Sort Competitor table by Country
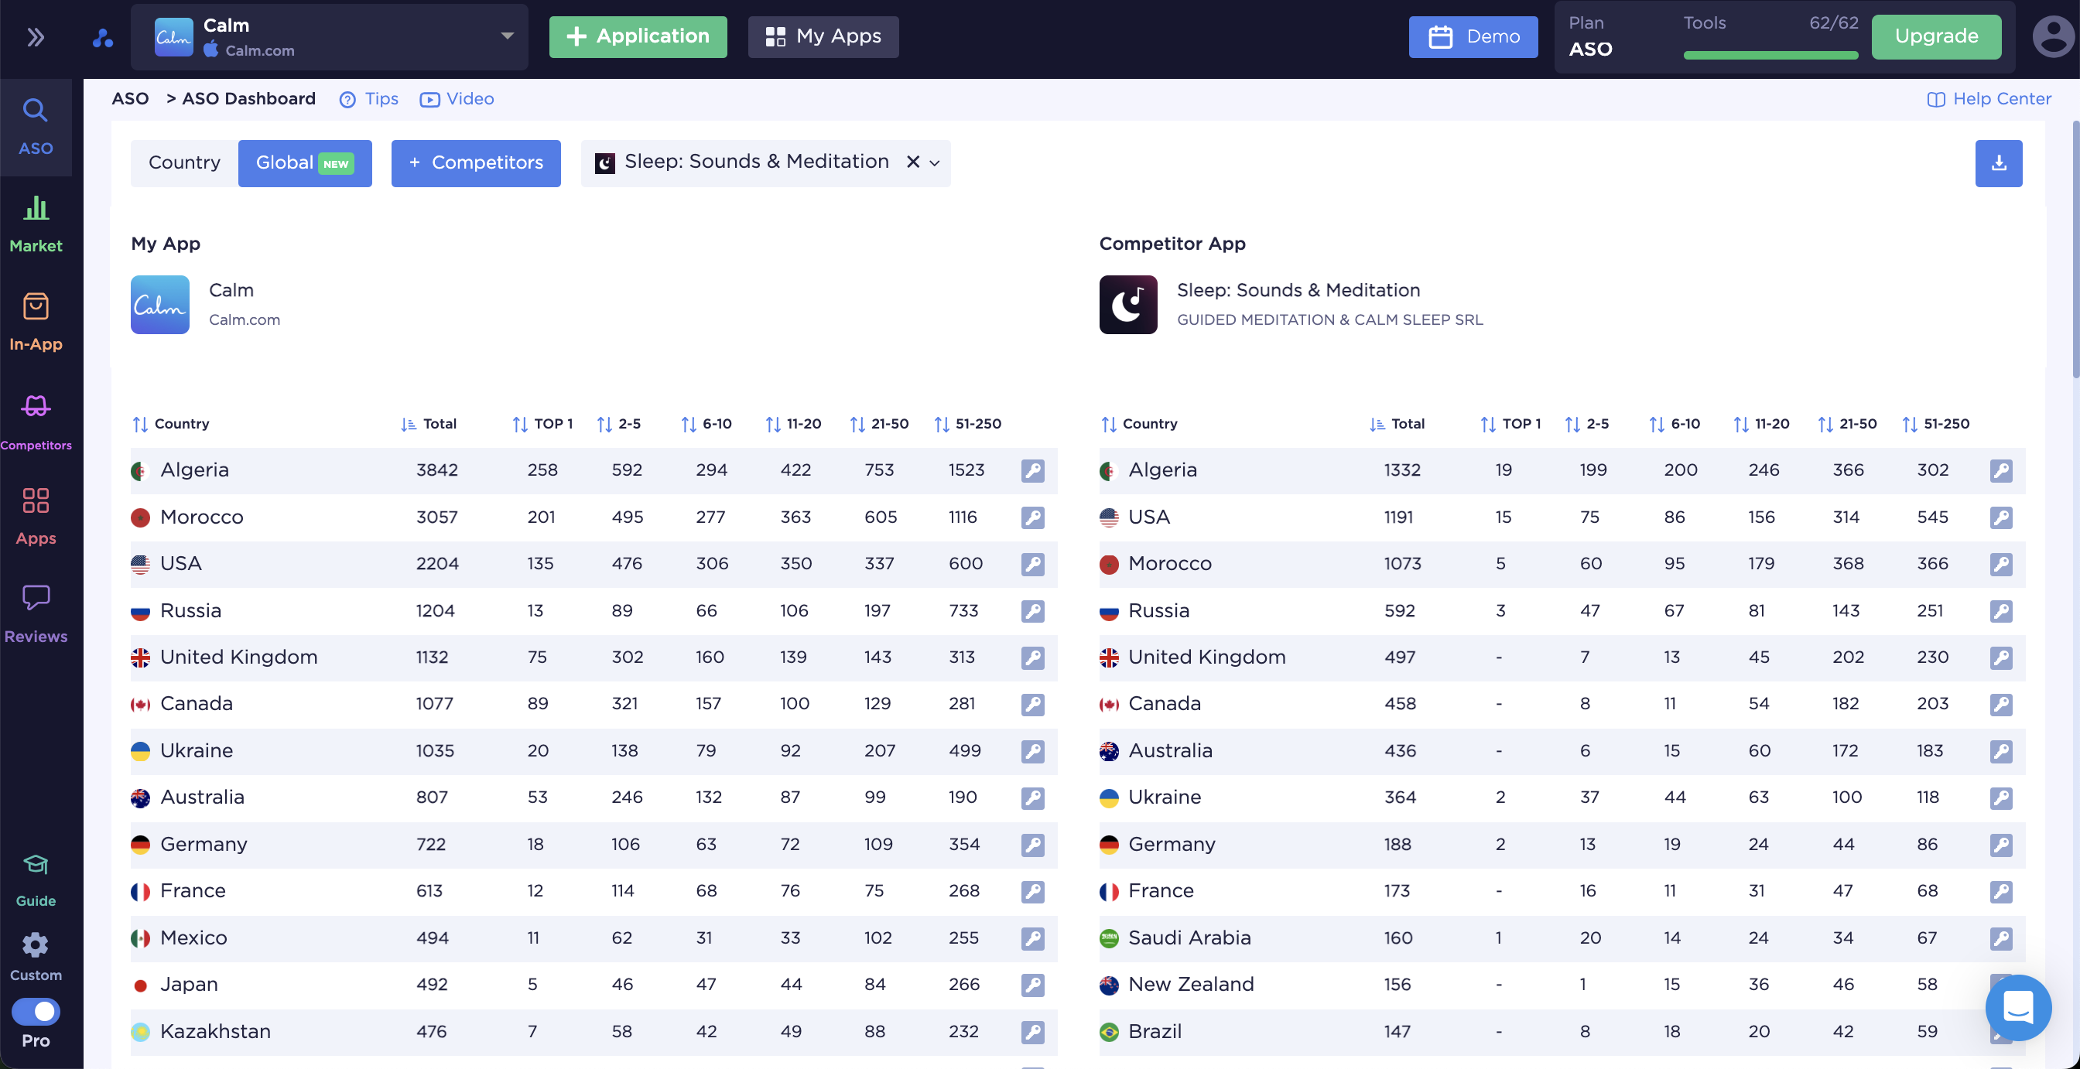 [x=1139, y=424]
